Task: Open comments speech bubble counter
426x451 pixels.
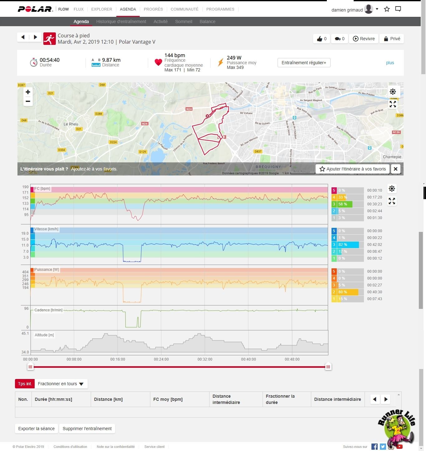Action: tap(340, 39)
